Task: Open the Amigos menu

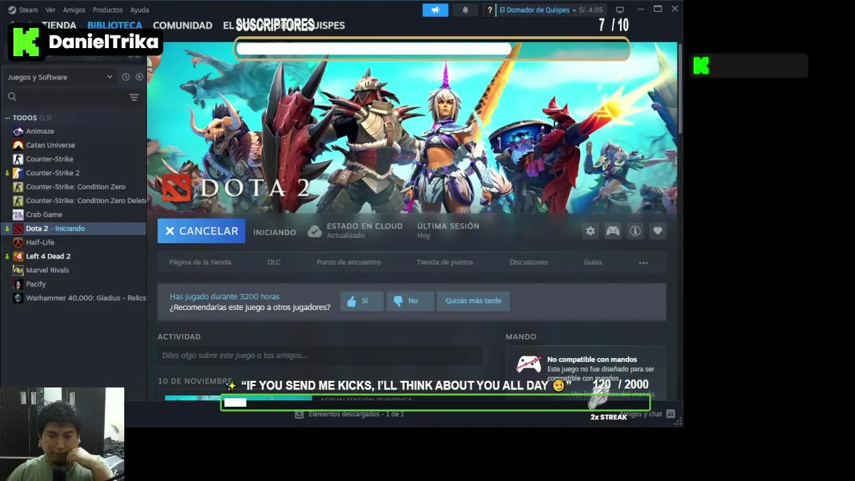Action: pyautogui.click(x=74, y=10)
